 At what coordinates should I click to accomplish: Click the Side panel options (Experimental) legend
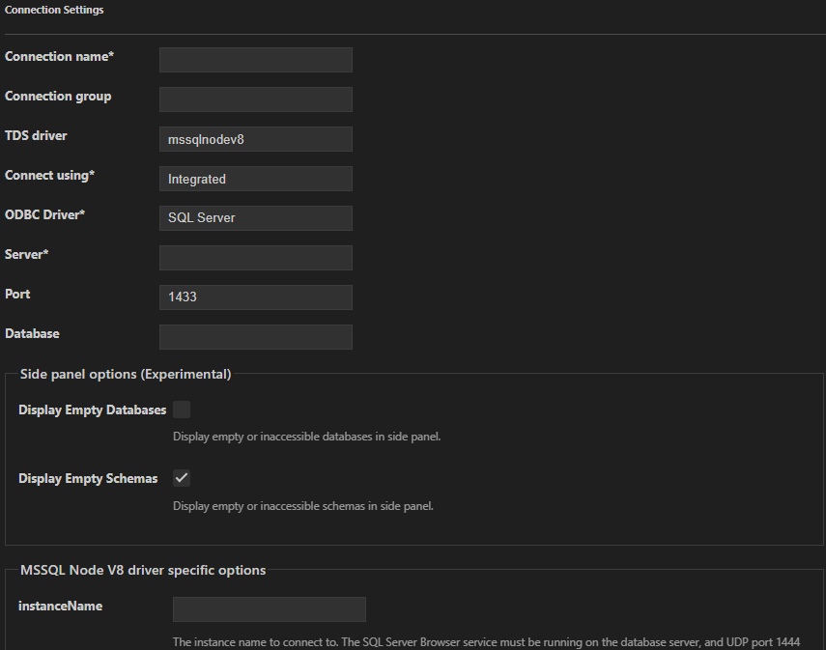[126, 374]
